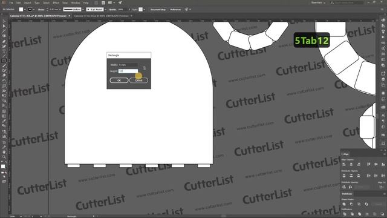Click Horizontal Align Left in Align panel
This screenshot has width=387, height=218.
[344, 164]
